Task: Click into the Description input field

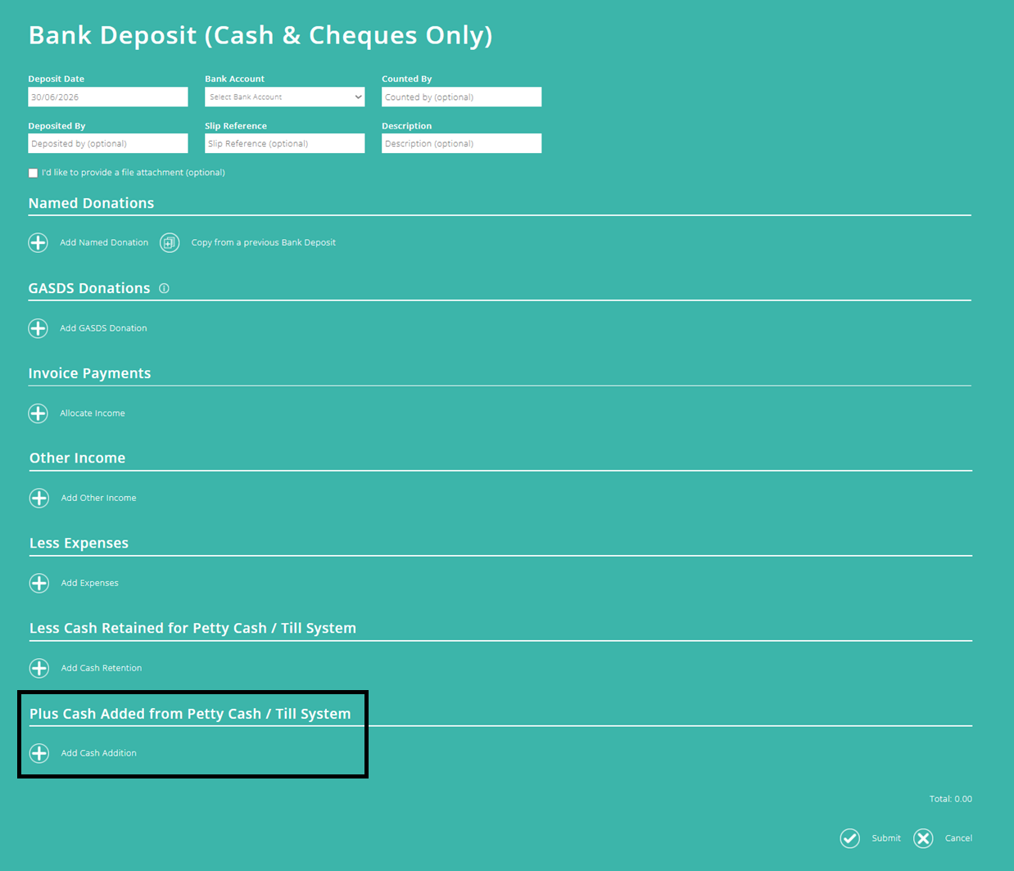Action: [x=462, y=143]
